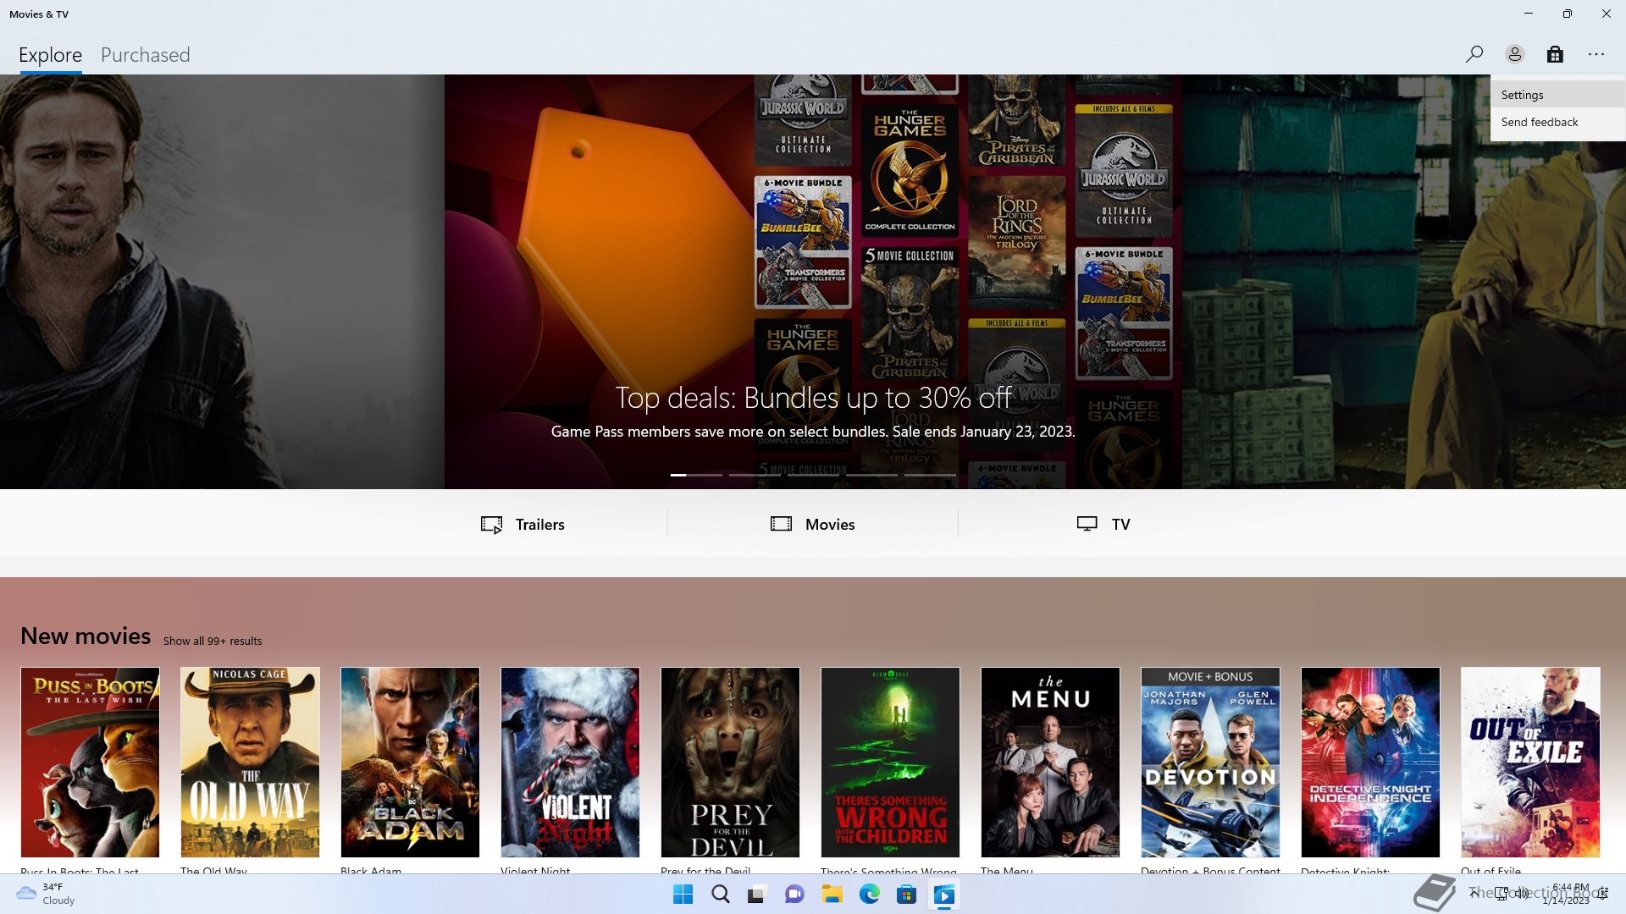The image size is (1626, 914).
Task: Open the Black Adam movie poster
Action: coord(410,763)
